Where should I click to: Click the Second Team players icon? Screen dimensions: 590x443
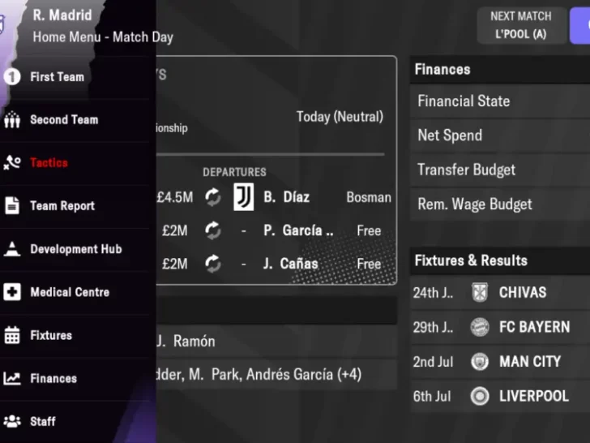point(12,120)
